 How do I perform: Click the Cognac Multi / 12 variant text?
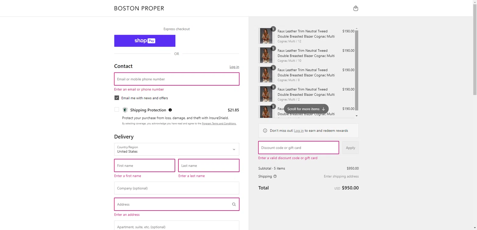click(x=289, y=41)
